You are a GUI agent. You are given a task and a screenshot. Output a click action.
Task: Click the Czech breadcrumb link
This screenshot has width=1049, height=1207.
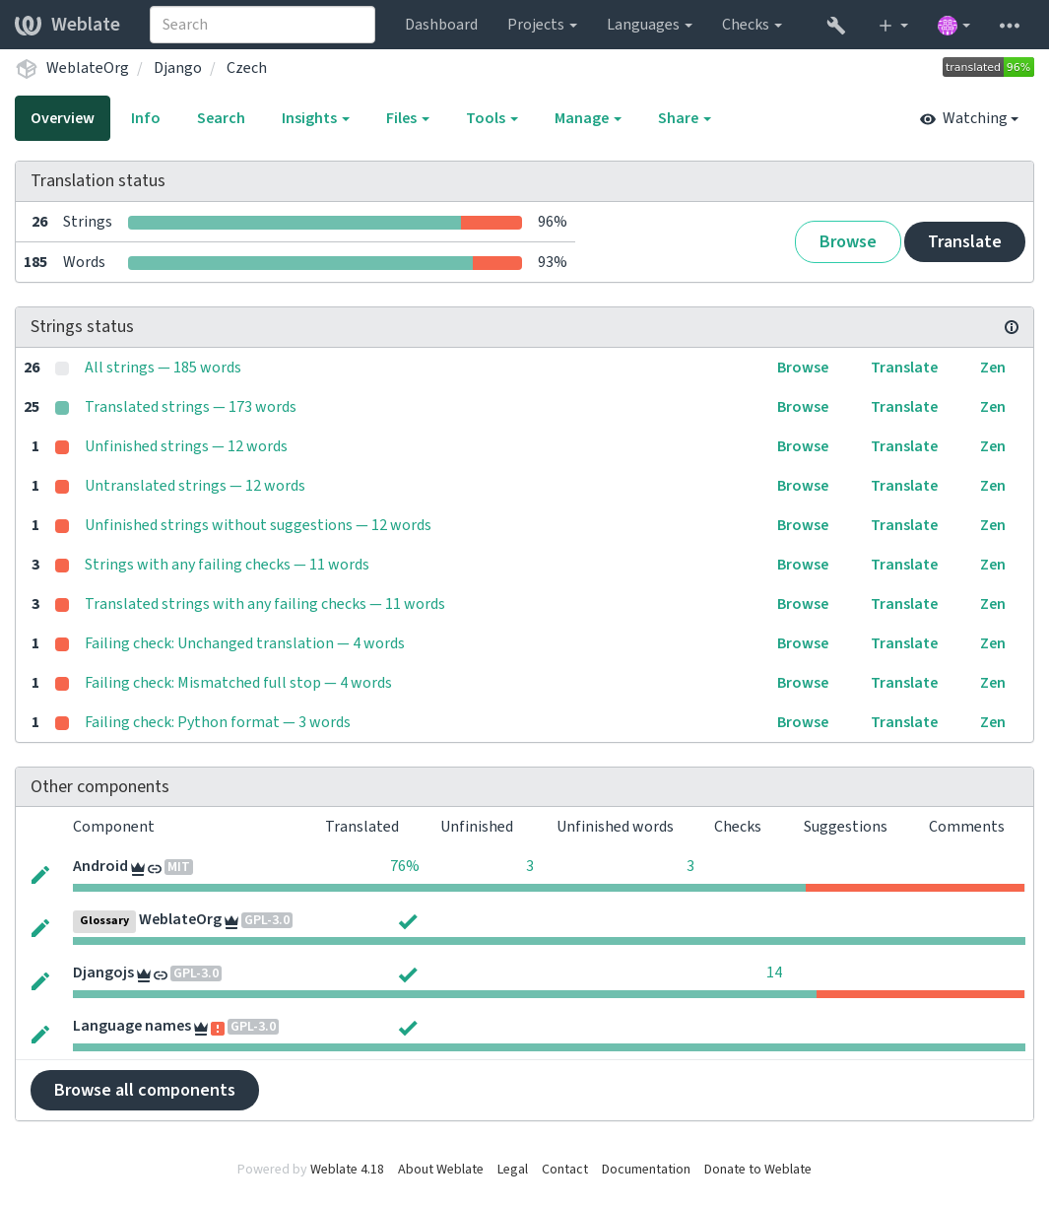(x=246, y=68)
